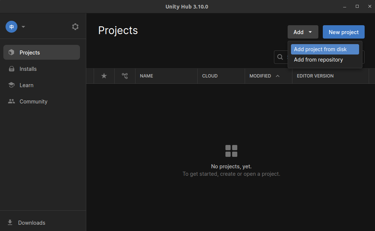Choose Add project from disk
375x231 pixels.
[320, 49]
